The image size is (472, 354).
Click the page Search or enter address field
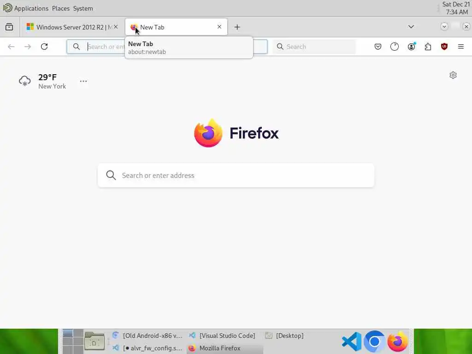tap(236, 176)
